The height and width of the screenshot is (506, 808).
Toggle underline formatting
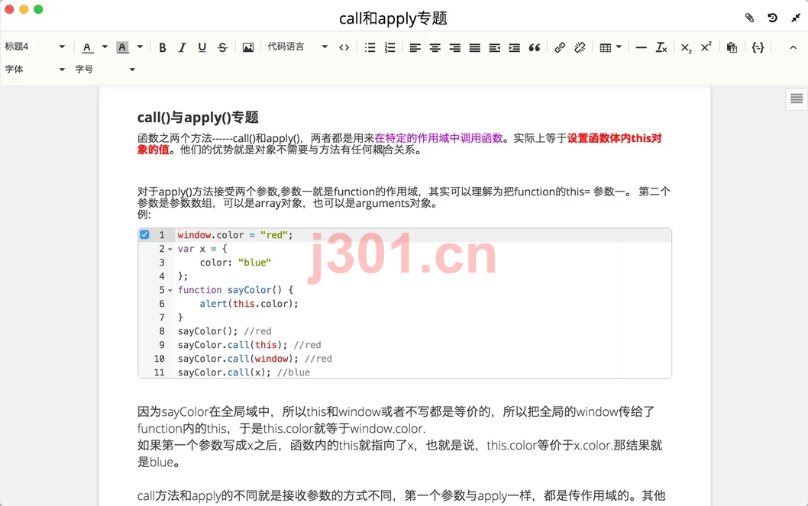pyautogui.click(x=202, y=47)
